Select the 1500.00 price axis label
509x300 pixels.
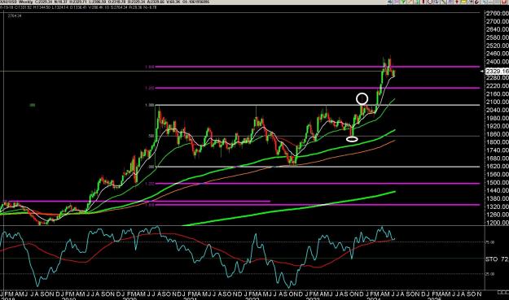(x=498, y=182)
